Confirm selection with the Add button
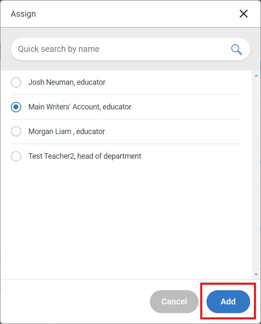Image resolution: width=261 pixels, height=324 pixels. (228, 301)
